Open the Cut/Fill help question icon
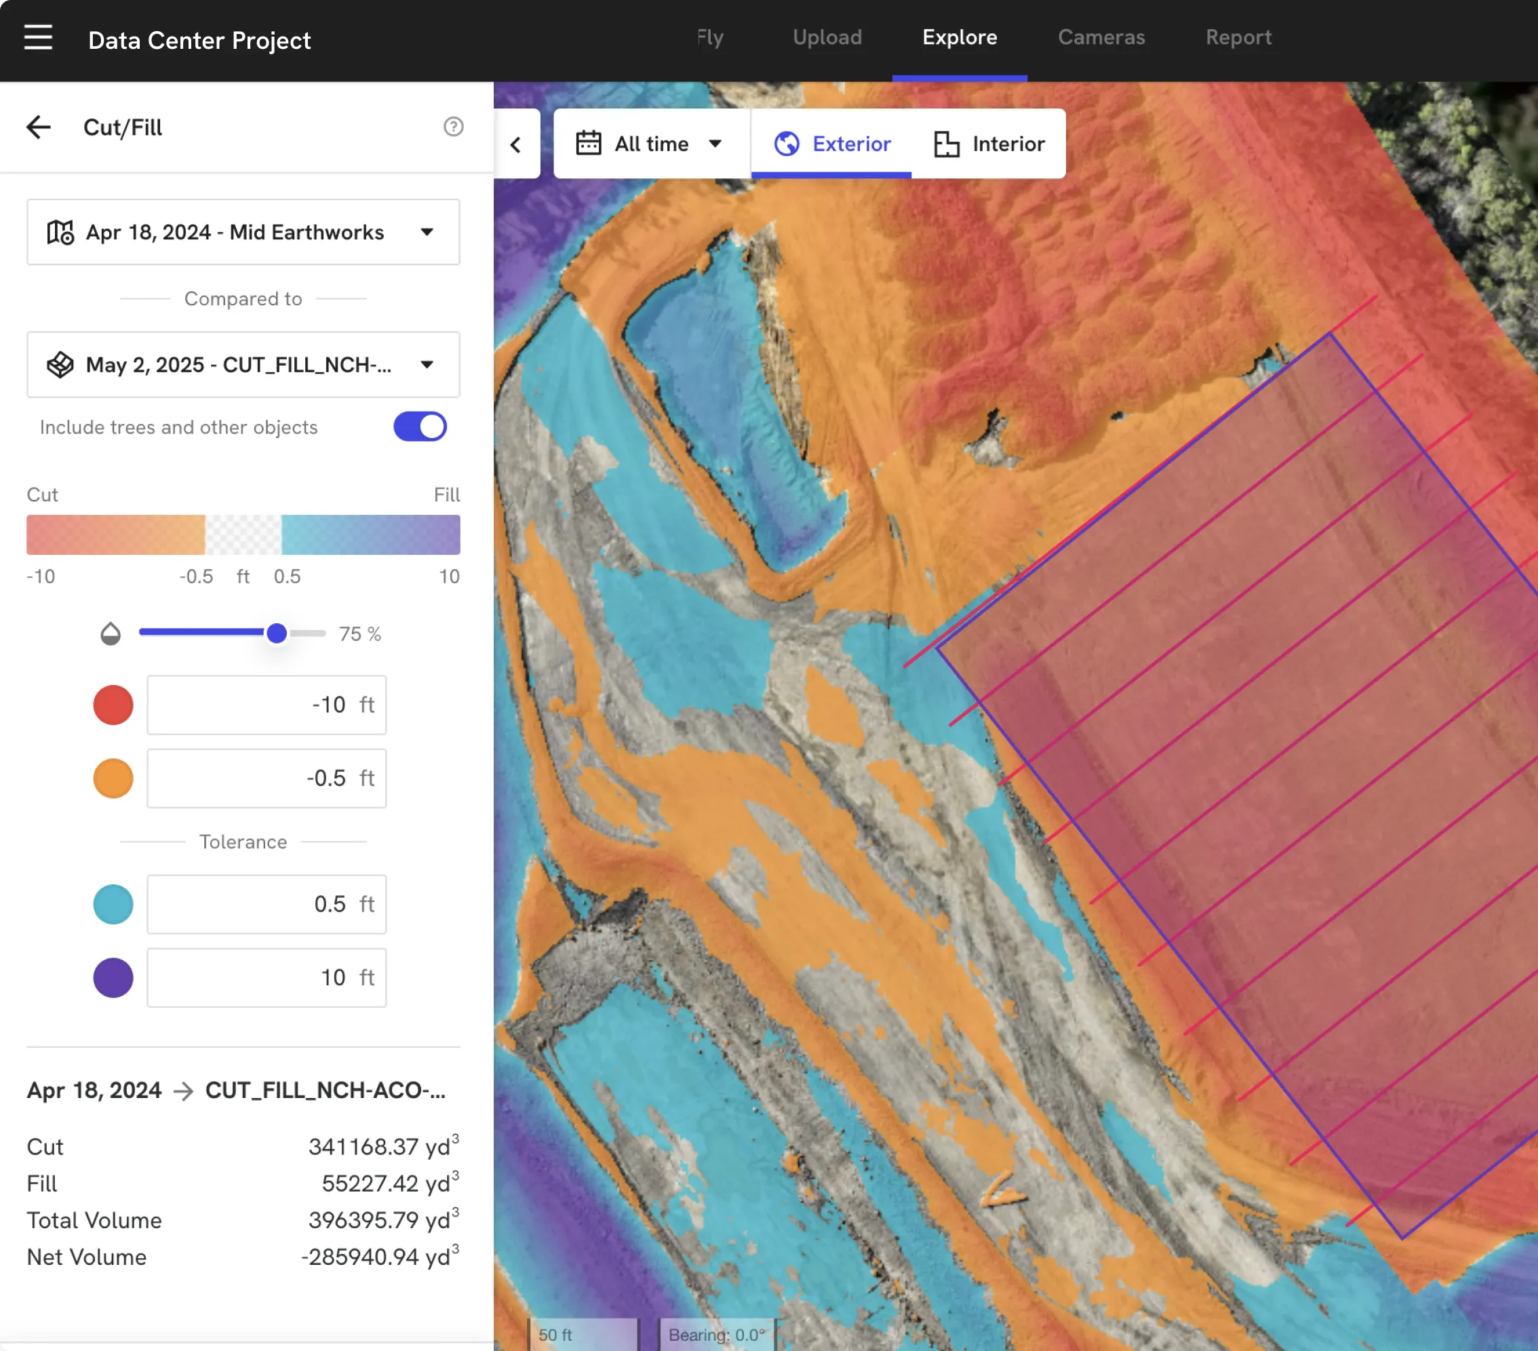Screen dimensions: 1538x1351 point(453,126)
